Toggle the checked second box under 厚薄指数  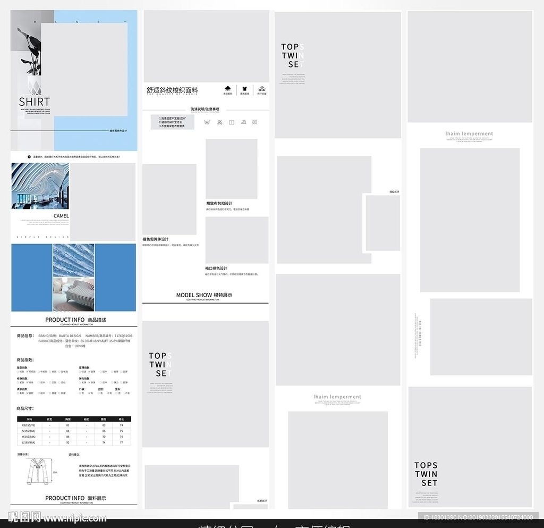89,372
